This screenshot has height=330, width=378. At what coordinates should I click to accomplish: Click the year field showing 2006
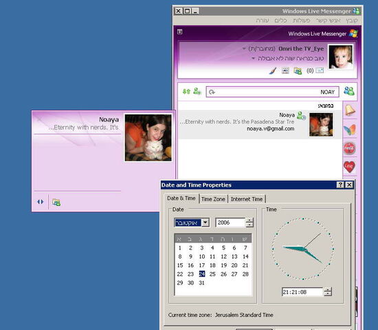point(230,223)
